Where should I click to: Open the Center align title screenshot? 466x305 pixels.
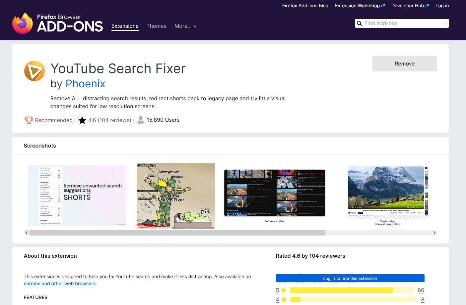387,196
